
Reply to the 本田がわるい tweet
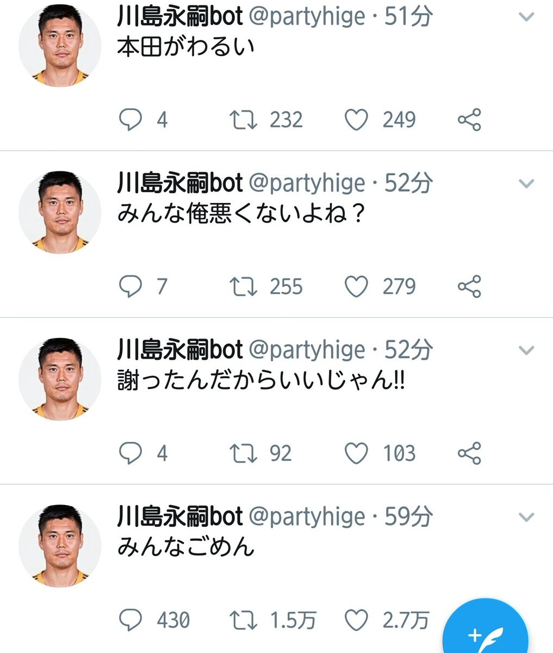[131, 120]
